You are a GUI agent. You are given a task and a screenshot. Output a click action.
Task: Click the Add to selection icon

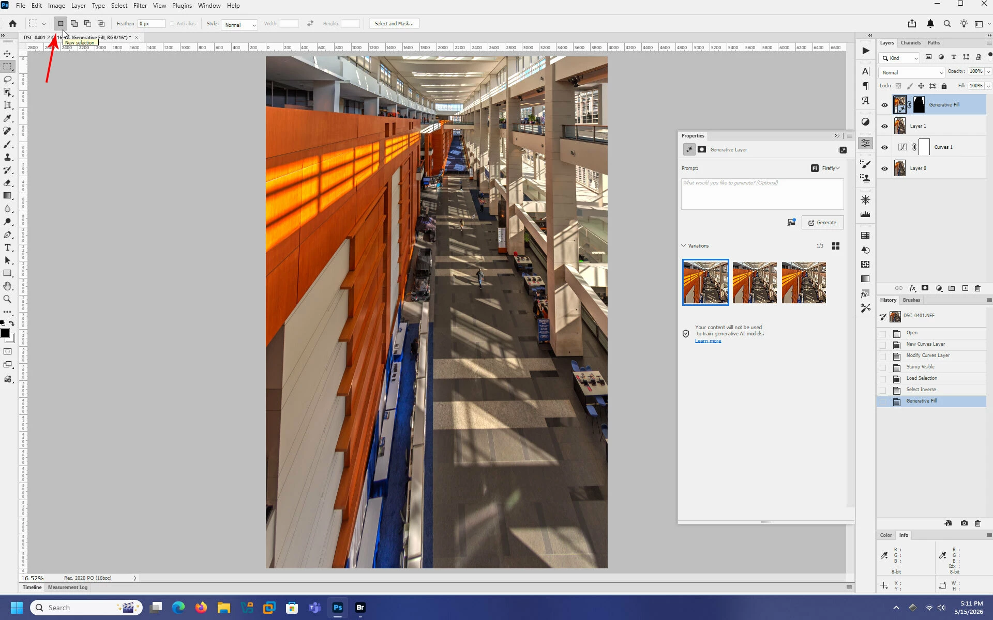pos(74,23)
